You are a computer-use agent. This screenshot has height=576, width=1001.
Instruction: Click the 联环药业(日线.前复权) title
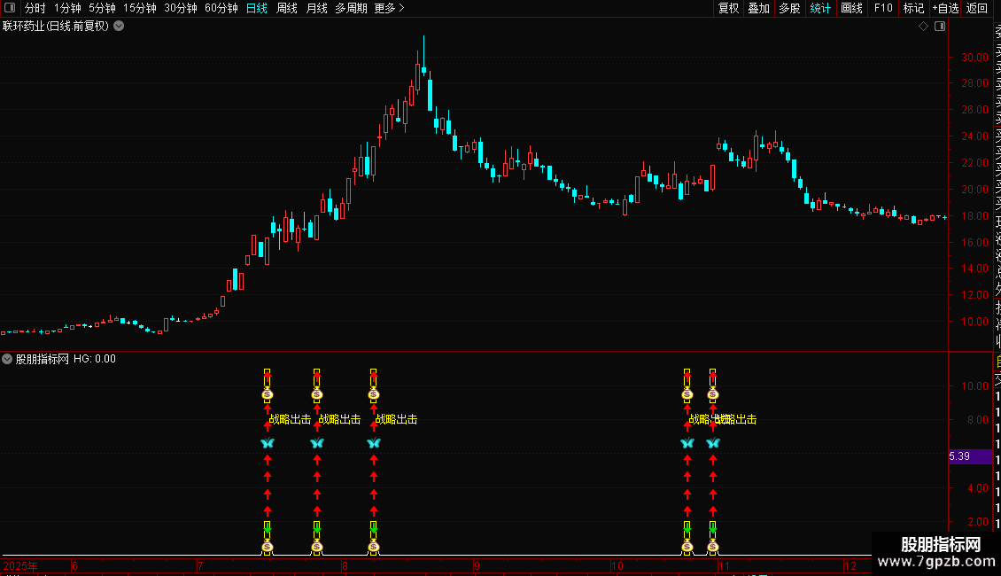pyautogui.click(x=56, y=27)
